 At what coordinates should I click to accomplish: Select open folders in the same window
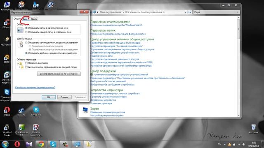pyautogui.click(x=26, y=28)
